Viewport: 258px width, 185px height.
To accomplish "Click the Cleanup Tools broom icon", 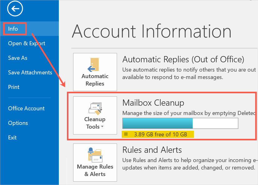I will coord(95,108).
